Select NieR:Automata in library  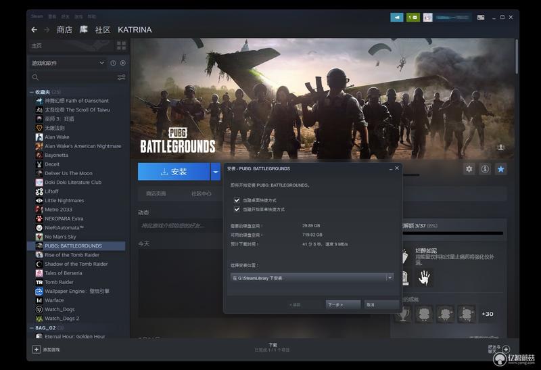click(60, 227)
